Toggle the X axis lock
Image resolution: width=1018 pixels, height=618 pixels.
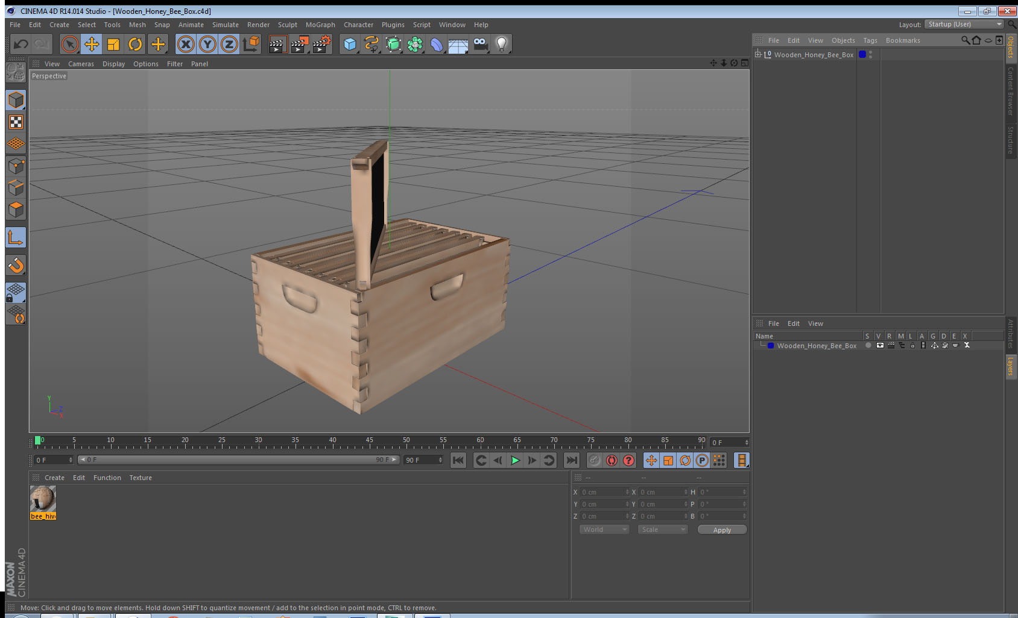186,44
